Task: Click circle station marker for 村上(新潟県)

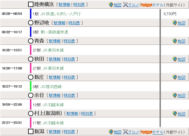Action: pos(31,113)
